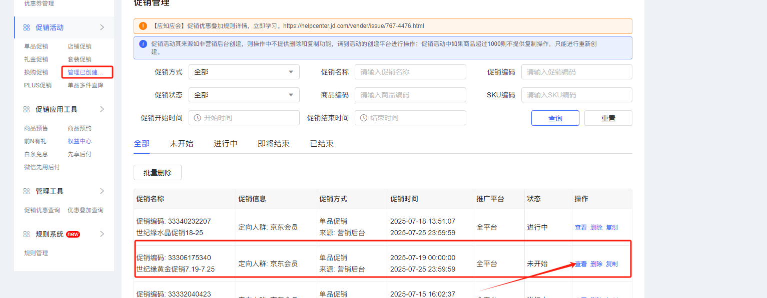The height and width of the screenshot is (298, 767).
Task: Switch to the 未开始 tab
Action: click(x=181, y=144)
